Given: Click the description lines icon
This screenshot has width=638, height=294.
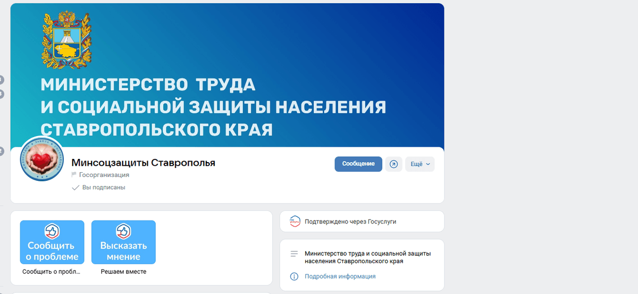Looking at the screenshot, I should 294,254.
